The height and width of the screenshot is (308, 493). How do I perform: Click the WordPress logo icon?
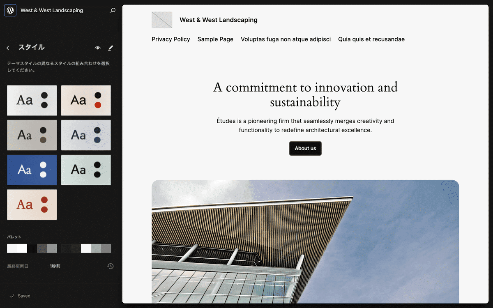[10, 10]
